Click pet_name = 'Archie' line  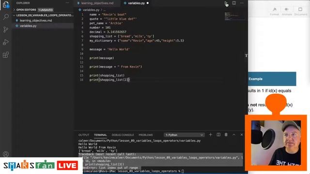106,23
